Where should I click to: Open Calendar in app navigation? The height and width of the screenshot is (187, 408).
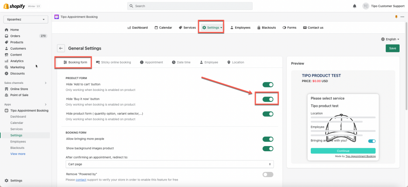pyautogui.click(x=163, y=27)
